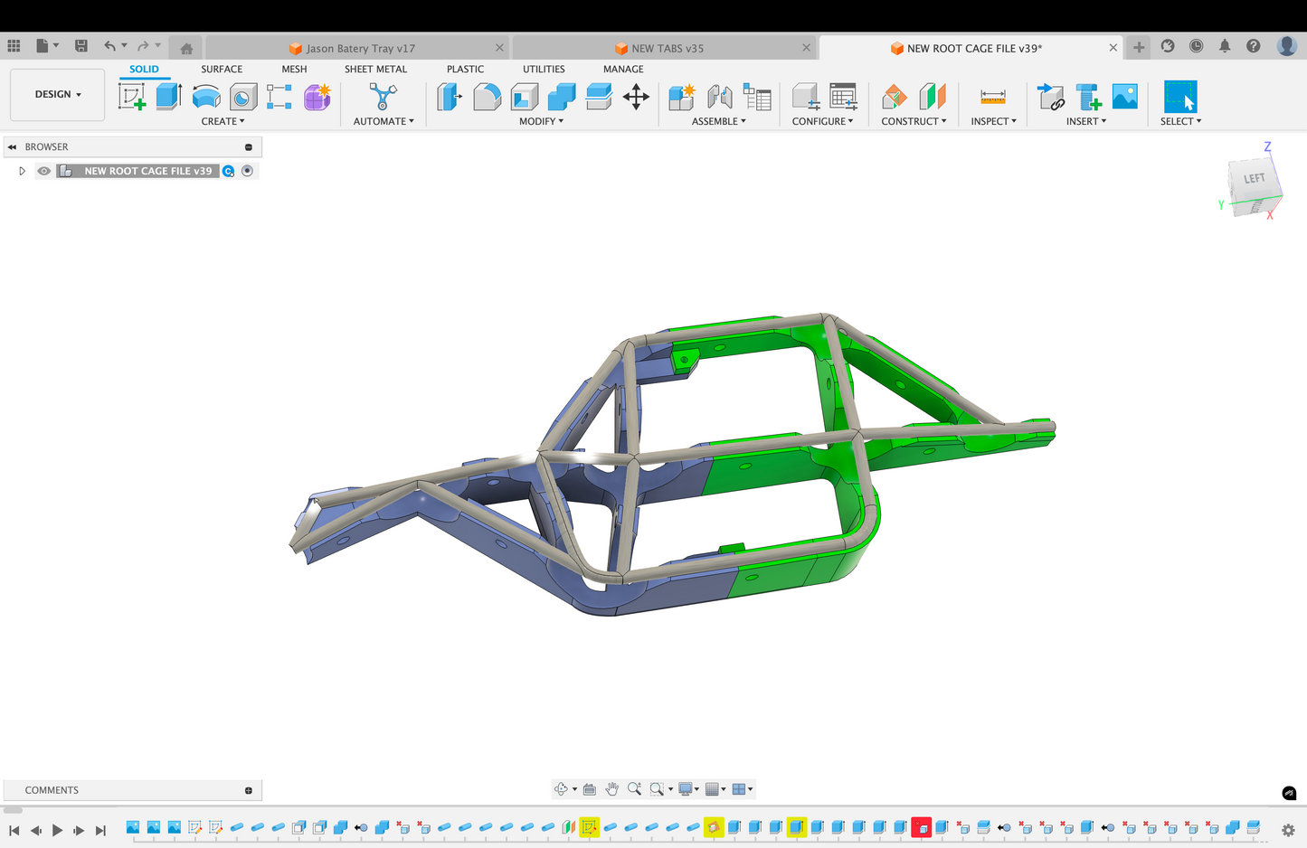Image resolution: width=1307 pixels, height=848 pixels.
Task: Click the New Component icon in Assemble
Action: [681, 97]
